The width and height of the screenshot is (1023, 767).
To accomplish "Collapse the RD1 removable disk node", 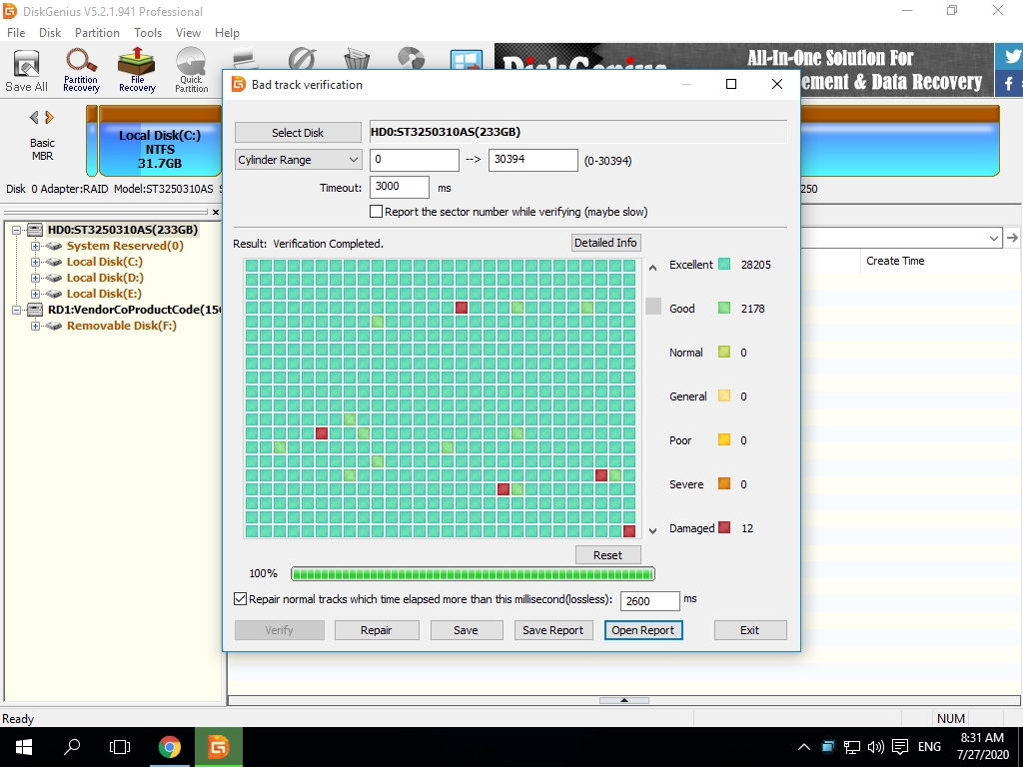I will pos(17,310).
